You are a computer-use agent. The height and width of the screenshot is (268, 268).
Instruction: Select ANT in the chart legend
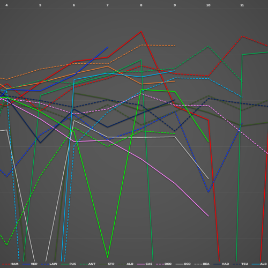point(88,264)
